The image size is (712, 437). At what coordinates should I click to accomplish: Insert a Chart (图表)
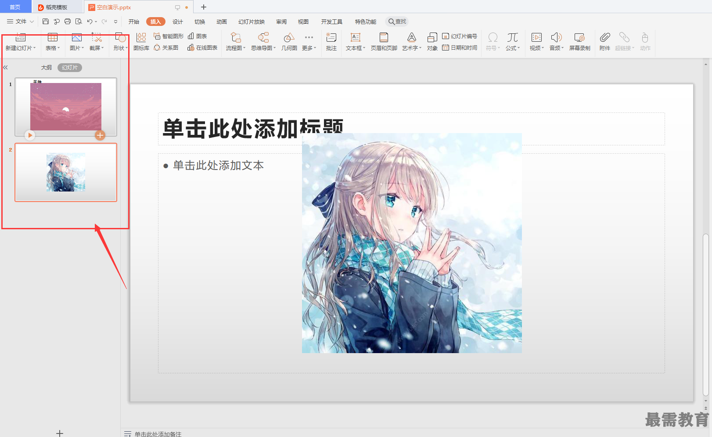coord(197,36)
